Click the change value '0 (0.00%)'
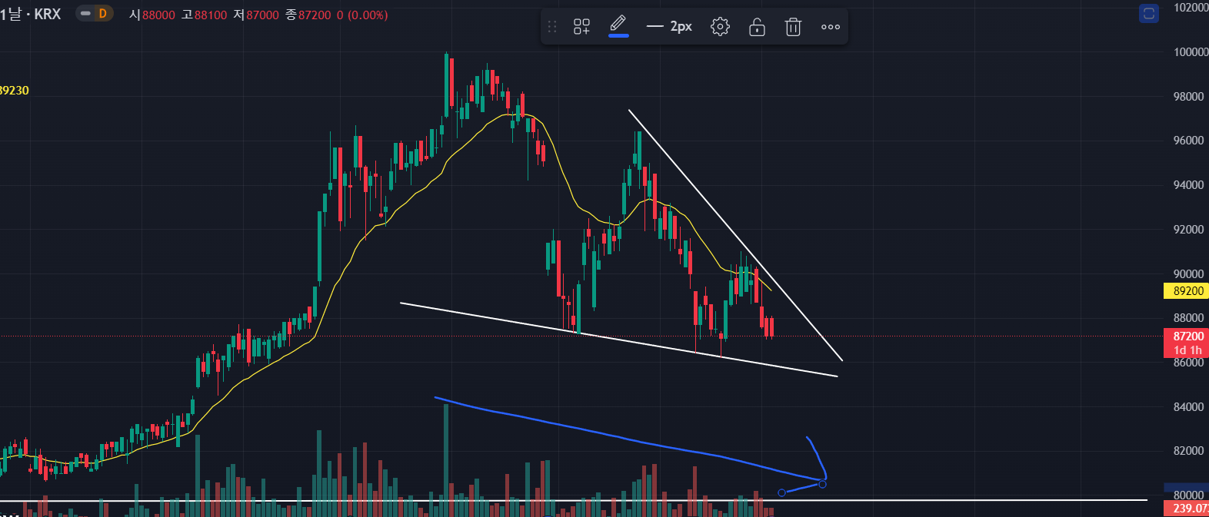The image size is (1209, 517). pyautogui.click(x=361, y=15)
